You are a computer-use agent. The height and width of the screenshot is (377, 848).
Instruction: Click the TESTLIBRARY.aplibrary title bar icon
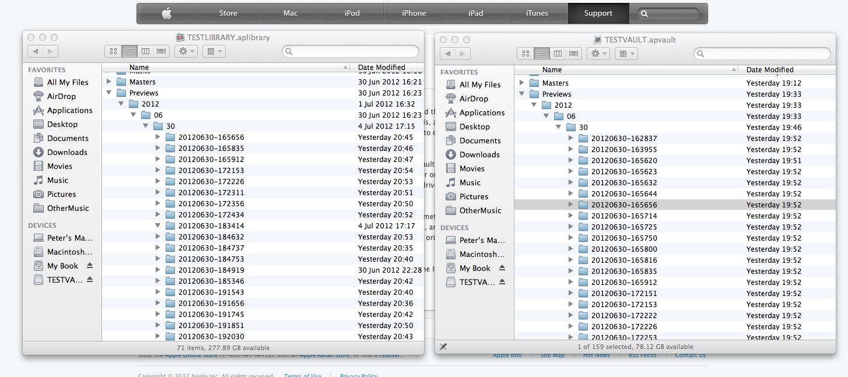pyautogui.click(x=181, y=37)
